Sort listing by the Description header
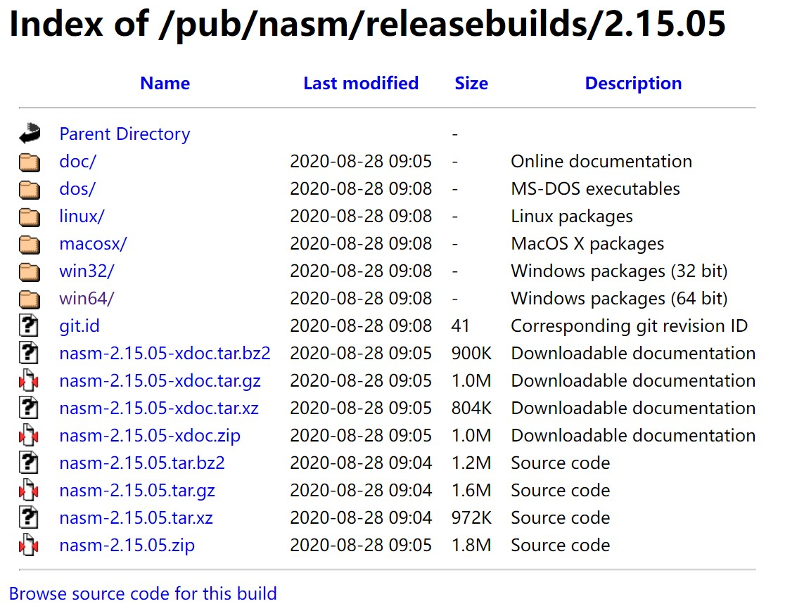 coord(633,83)
